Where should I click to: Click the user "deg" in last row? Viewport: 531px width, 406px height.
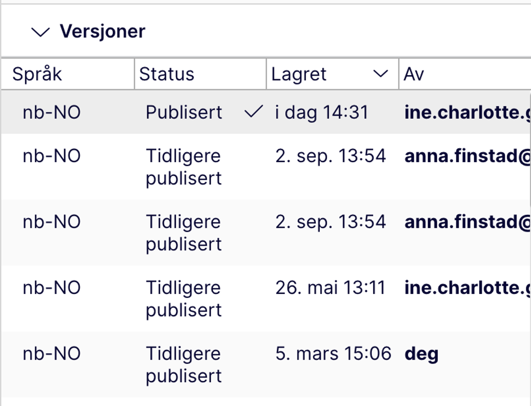coord(421,354)
